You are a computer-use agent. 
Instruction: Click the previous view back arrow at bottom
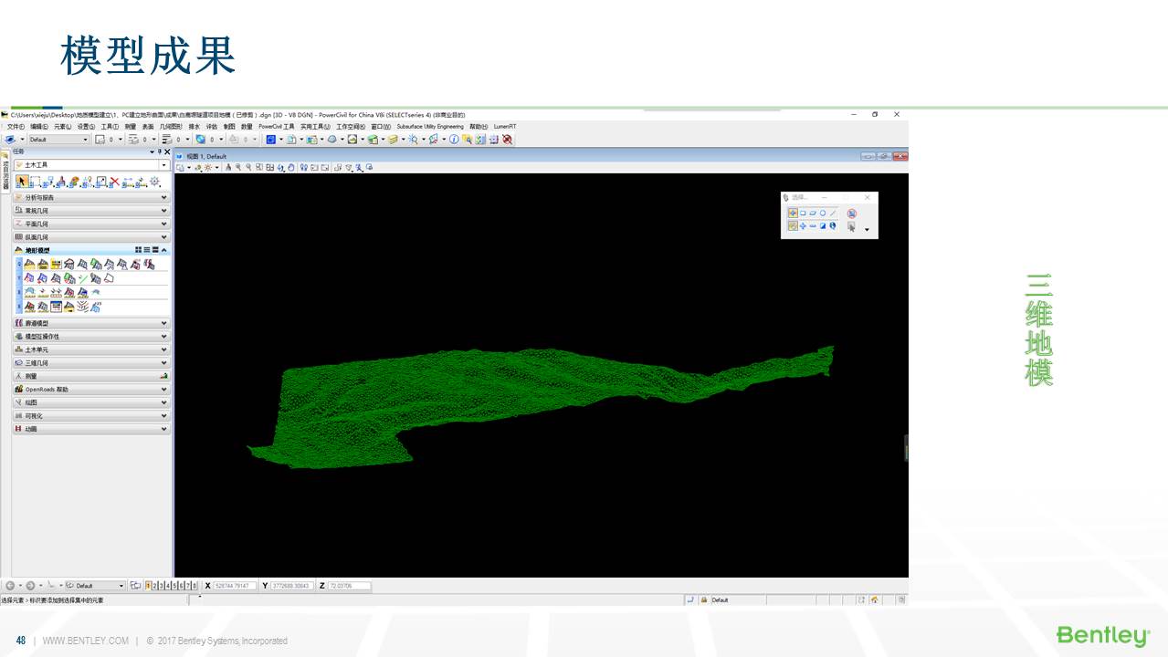tap(10, 586)
